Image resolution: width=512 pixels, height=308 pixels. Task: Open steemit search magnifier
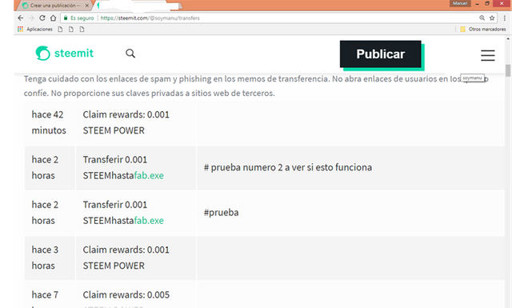[x=130, y=54]
